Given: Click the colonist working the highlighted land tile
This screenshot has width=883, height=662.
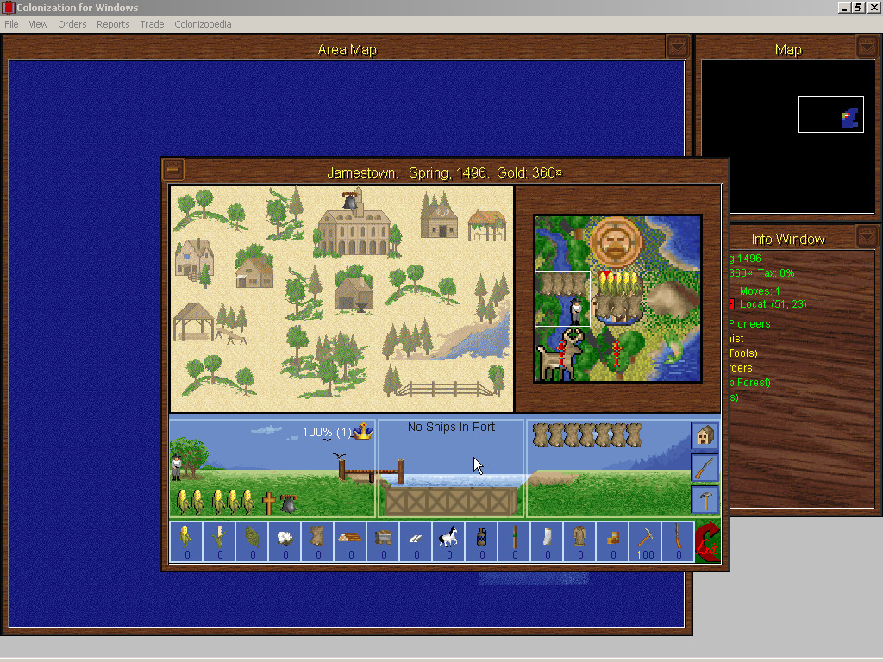Looking at the screenshot, I should tap(575, 312).
